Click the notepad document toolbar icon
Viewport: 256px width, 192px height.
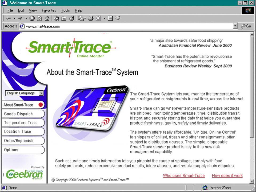pos(110,18)
